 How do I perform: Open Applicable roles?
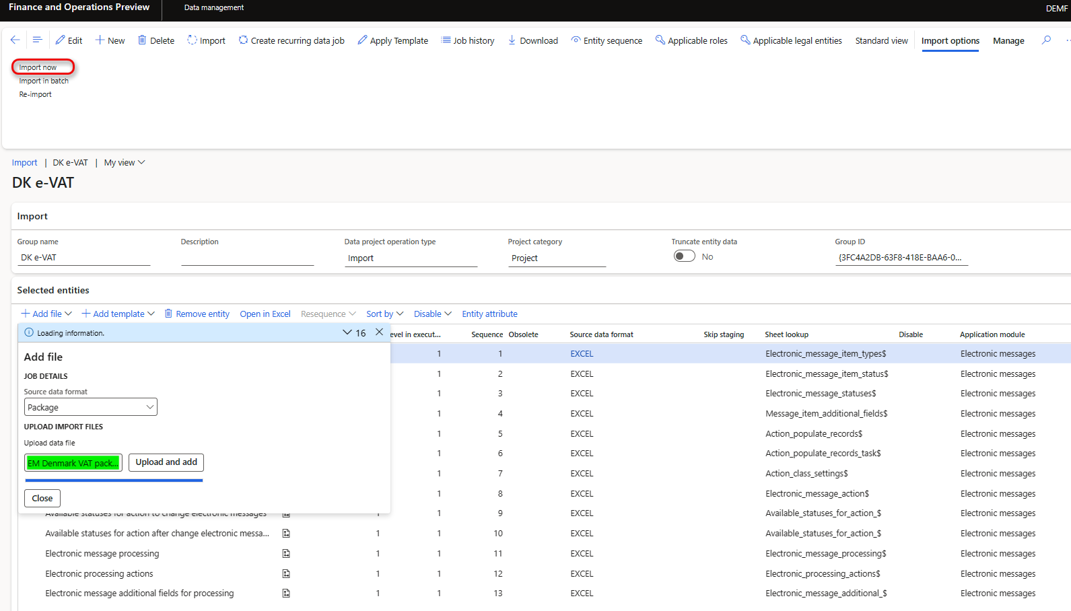692,40
